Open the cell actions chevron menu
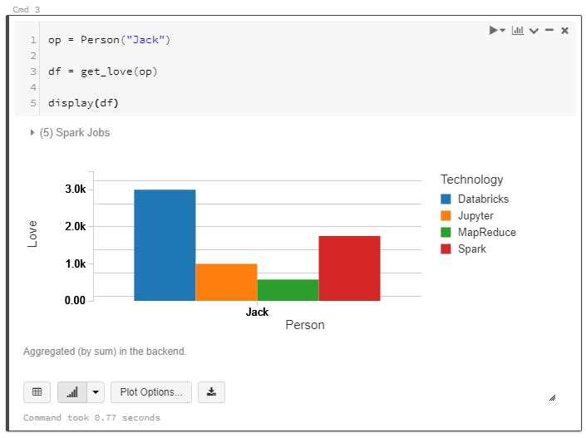The height and width of the screenshot is (438, 586). pos(534,31)
